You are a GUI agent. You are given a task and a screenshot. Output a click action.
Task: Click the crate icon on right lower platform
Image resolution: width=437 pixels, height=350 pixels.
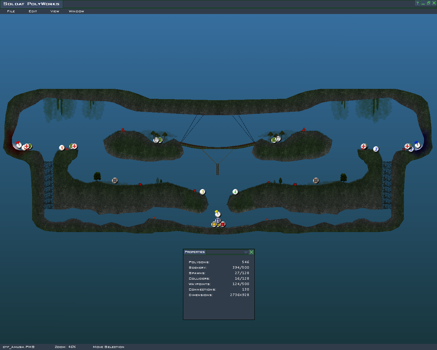(x=316, y=180)
